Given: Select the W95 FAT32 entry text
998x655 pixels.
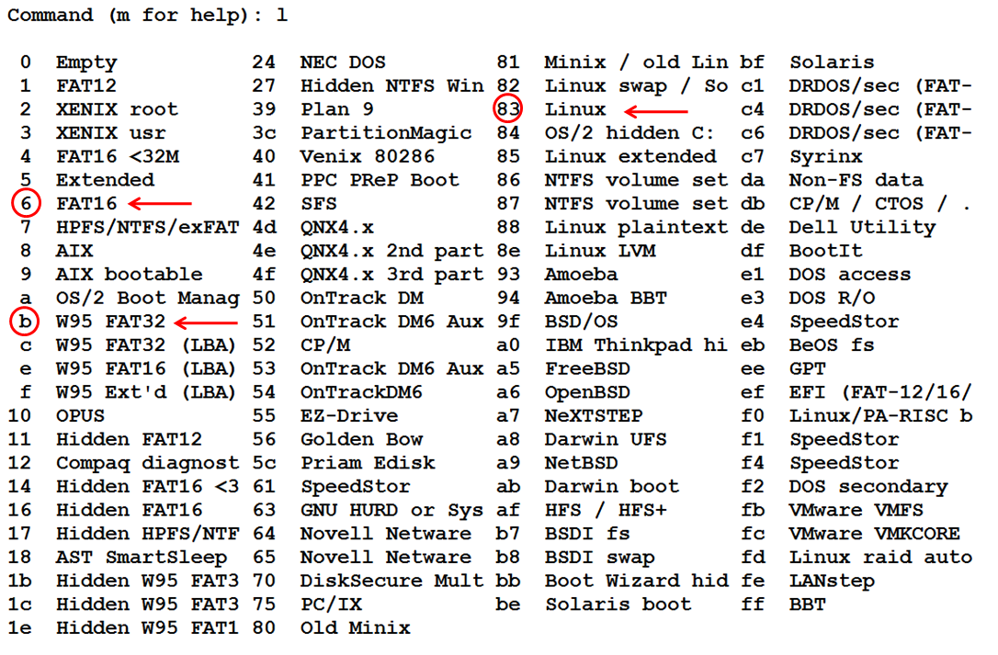Looking at the screenshot, I should [x=110, y=322].
